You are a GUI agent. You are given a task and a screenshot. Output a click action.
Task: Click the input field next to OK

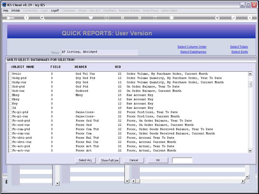pyautogui.click(x=182, y=160)
